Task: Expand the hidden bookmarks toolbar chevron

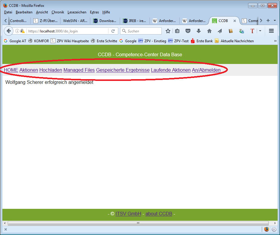Action: click(x=275, y=41)
